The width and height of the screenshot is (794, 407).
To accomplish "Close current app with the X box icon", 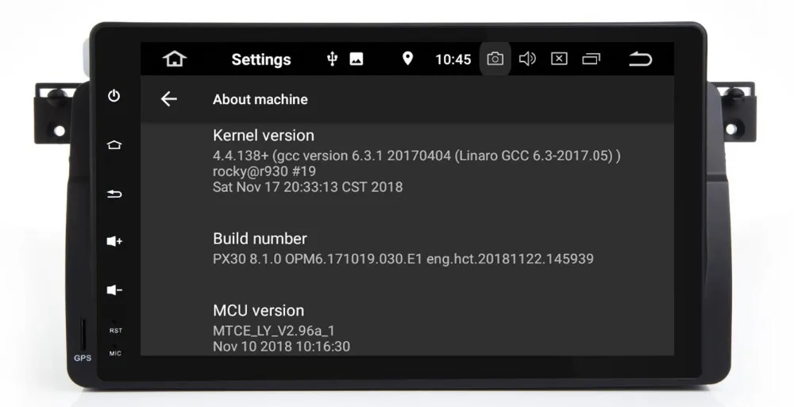I will [x=559, y=60].
